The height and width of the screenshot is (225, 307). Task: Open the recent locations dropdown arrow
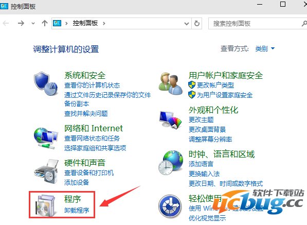[x=33, y=24]
